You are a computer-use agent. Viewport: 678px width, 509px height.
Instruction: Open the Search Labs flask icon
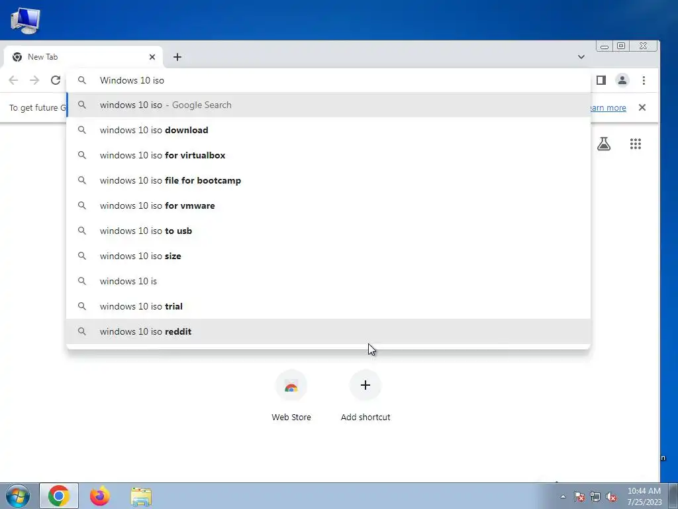click(604, 144)
